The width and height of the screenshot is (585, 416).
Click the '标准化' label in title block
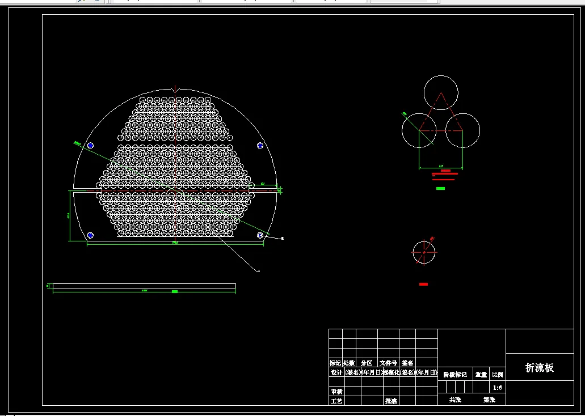[391, 372]
